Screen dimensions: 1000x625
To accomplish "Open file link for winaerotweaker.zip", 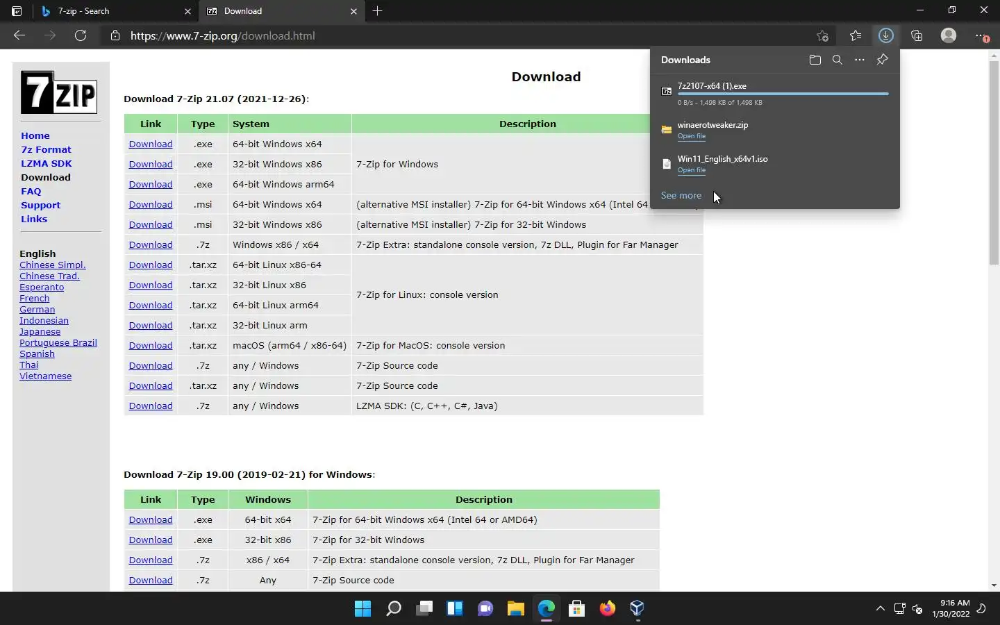I will 692,137.
